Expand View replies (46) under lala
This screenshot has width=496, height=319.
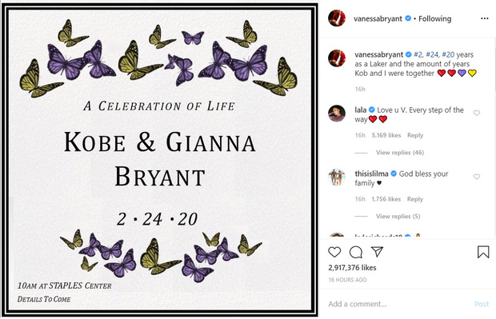[400, 153]
